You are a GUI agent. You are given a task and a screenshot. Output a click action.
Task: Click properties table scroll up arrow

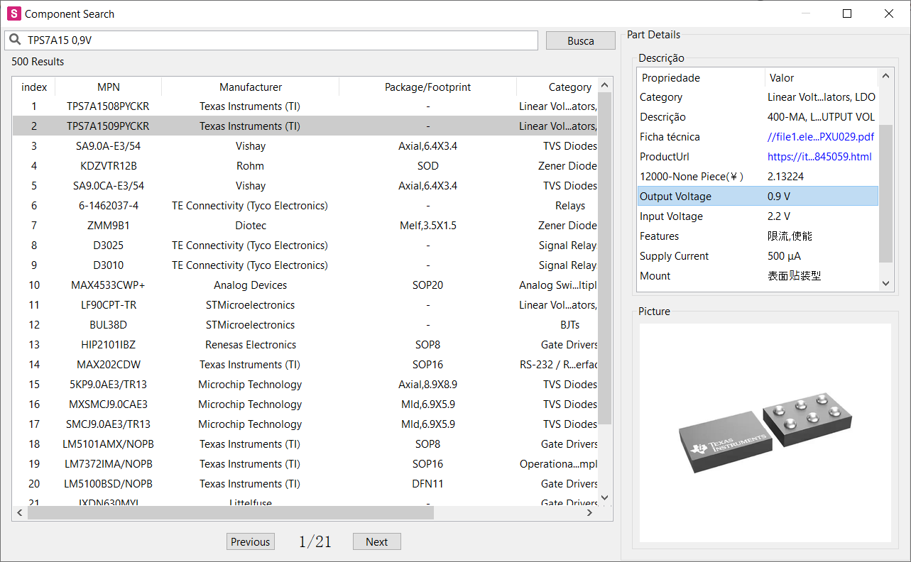pos(885,76)
